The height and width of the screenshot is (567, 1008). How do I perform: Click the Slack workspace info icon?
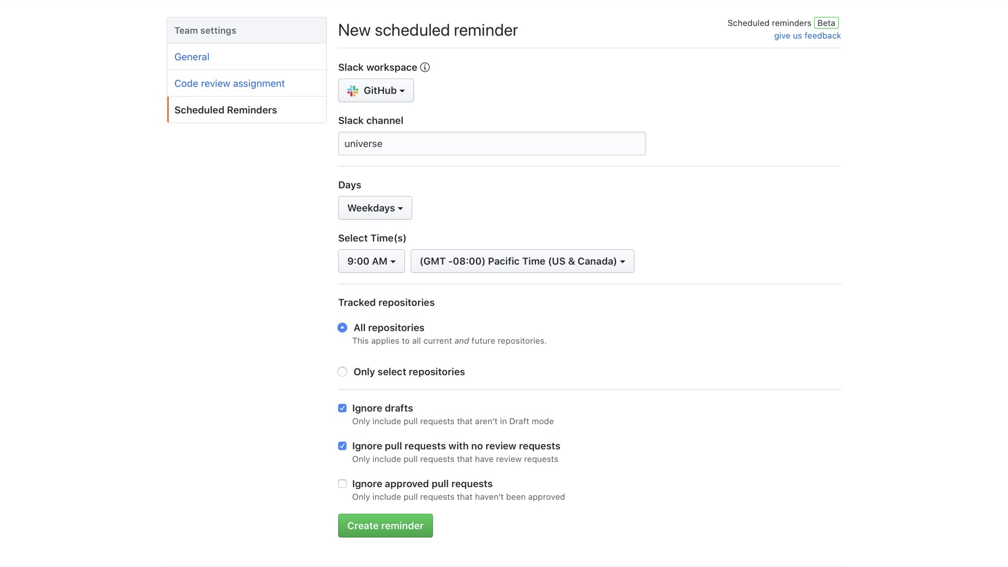(x=425, y=67)
